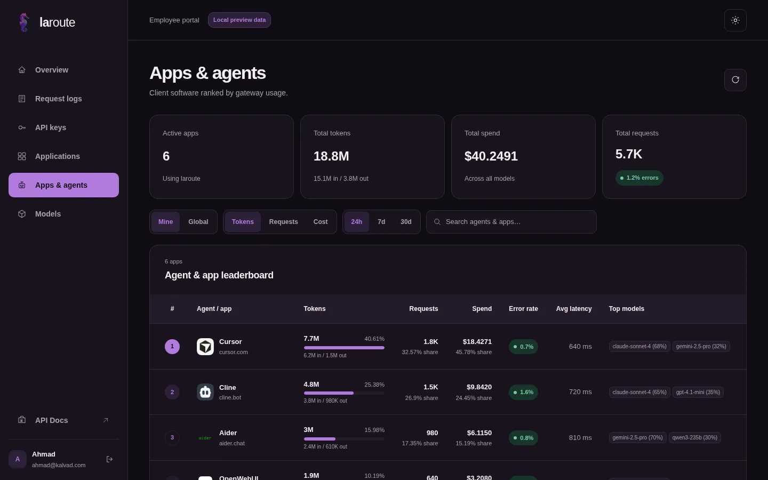
Task: Select Apps & agents sidebar item
Action: [x=63, y=185]
